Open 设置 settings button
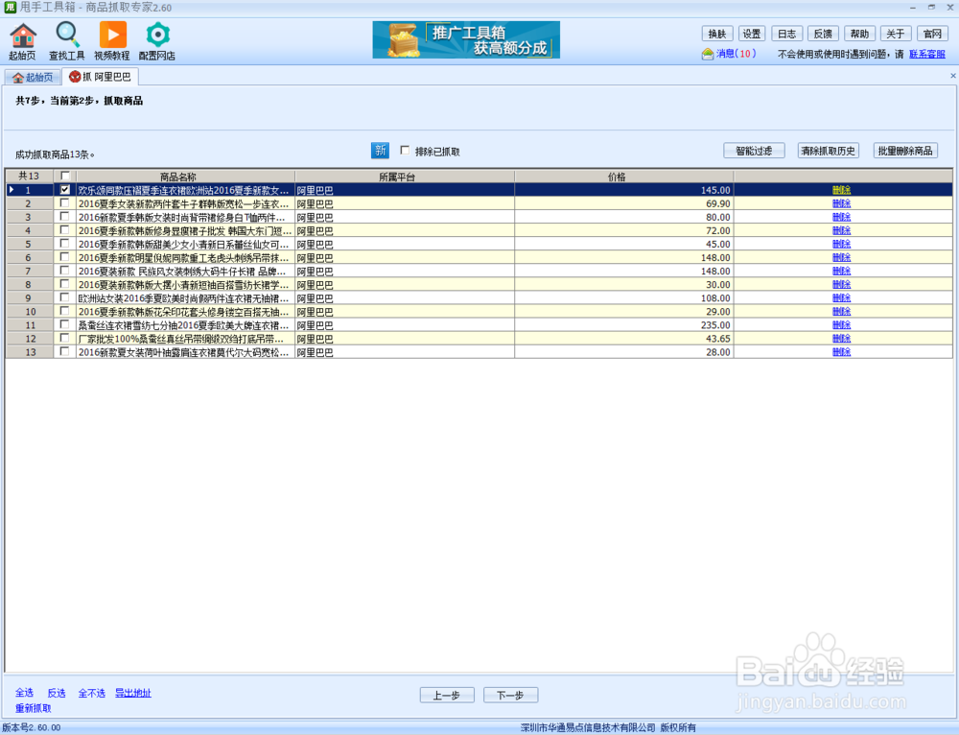Viewport: 959px width, 735px height. pos(752,34)
